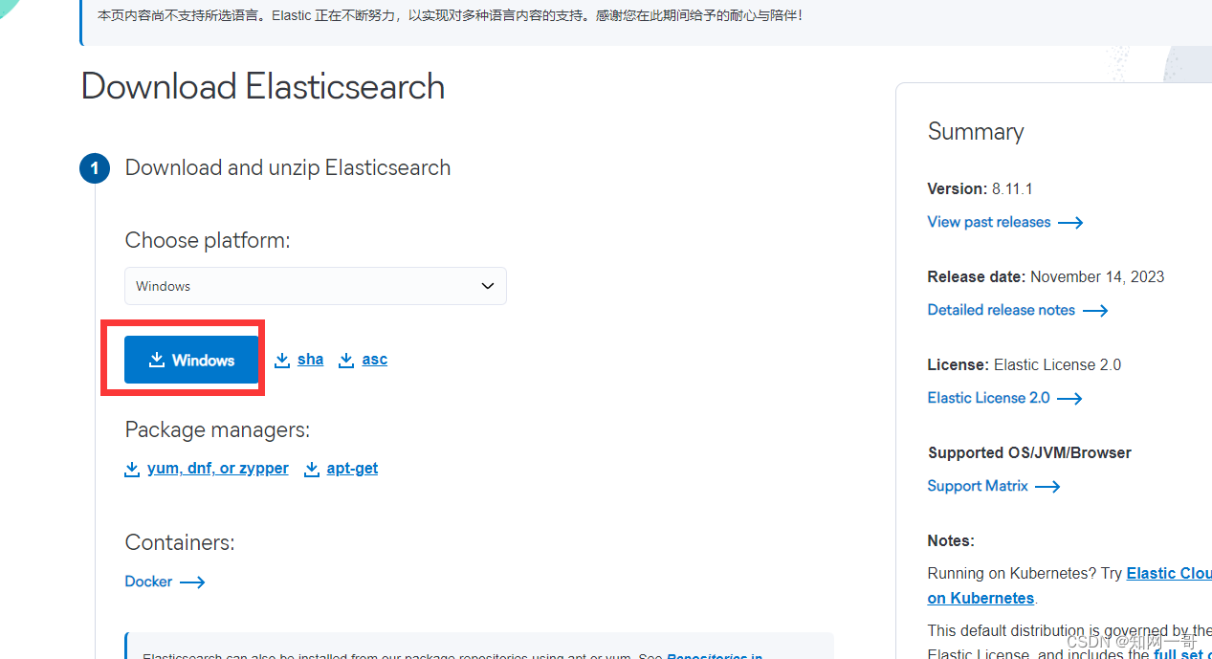Click the step 1 numbered circle badge
This screenshot has height=659, width=1212.
(x=94, y=167)
